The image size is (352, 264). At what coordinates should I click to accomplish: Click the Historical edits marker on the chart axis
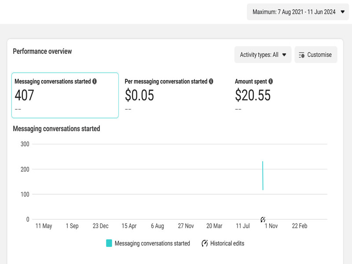[x=263, y=219]
